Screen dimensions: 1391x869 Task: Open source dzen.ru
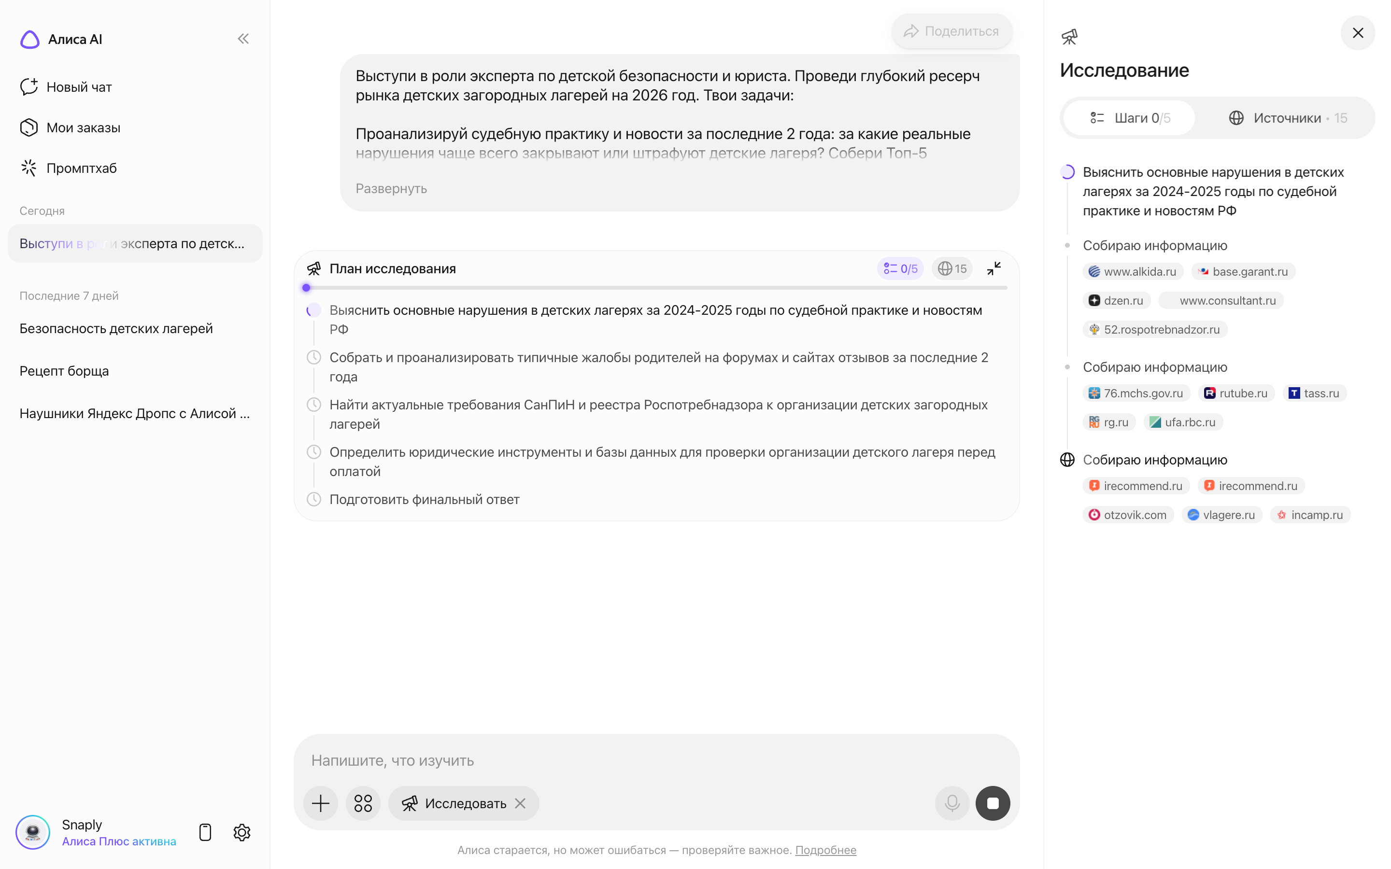[1116, 300]
